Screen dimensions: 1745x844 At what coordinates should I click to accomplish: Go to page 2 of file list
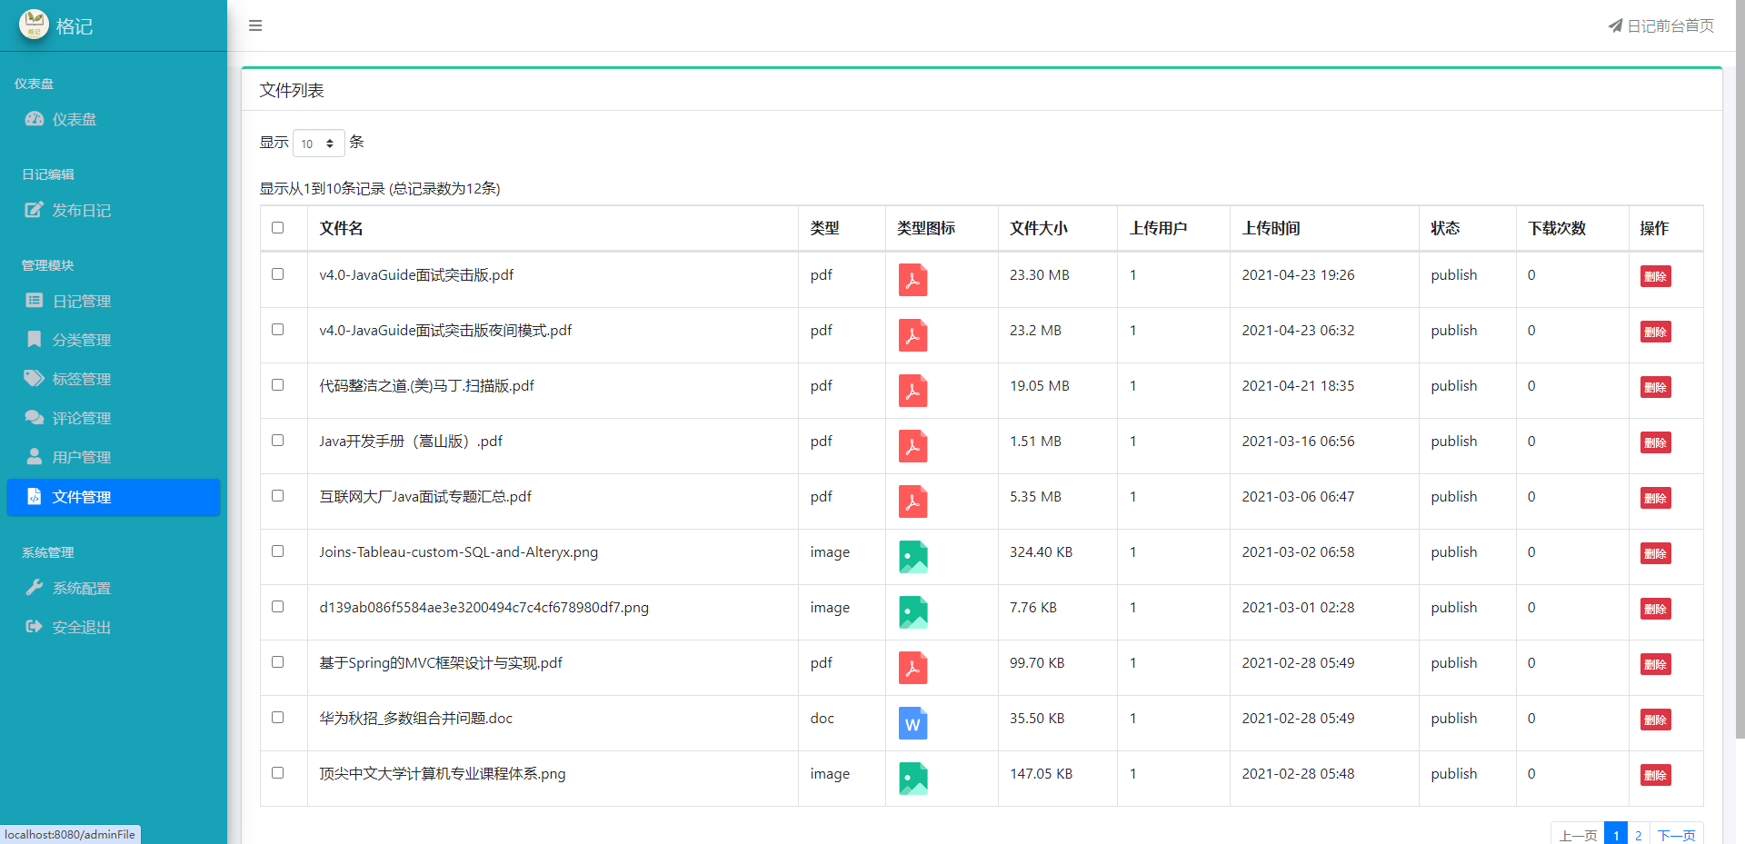[x=1638, y=835]
